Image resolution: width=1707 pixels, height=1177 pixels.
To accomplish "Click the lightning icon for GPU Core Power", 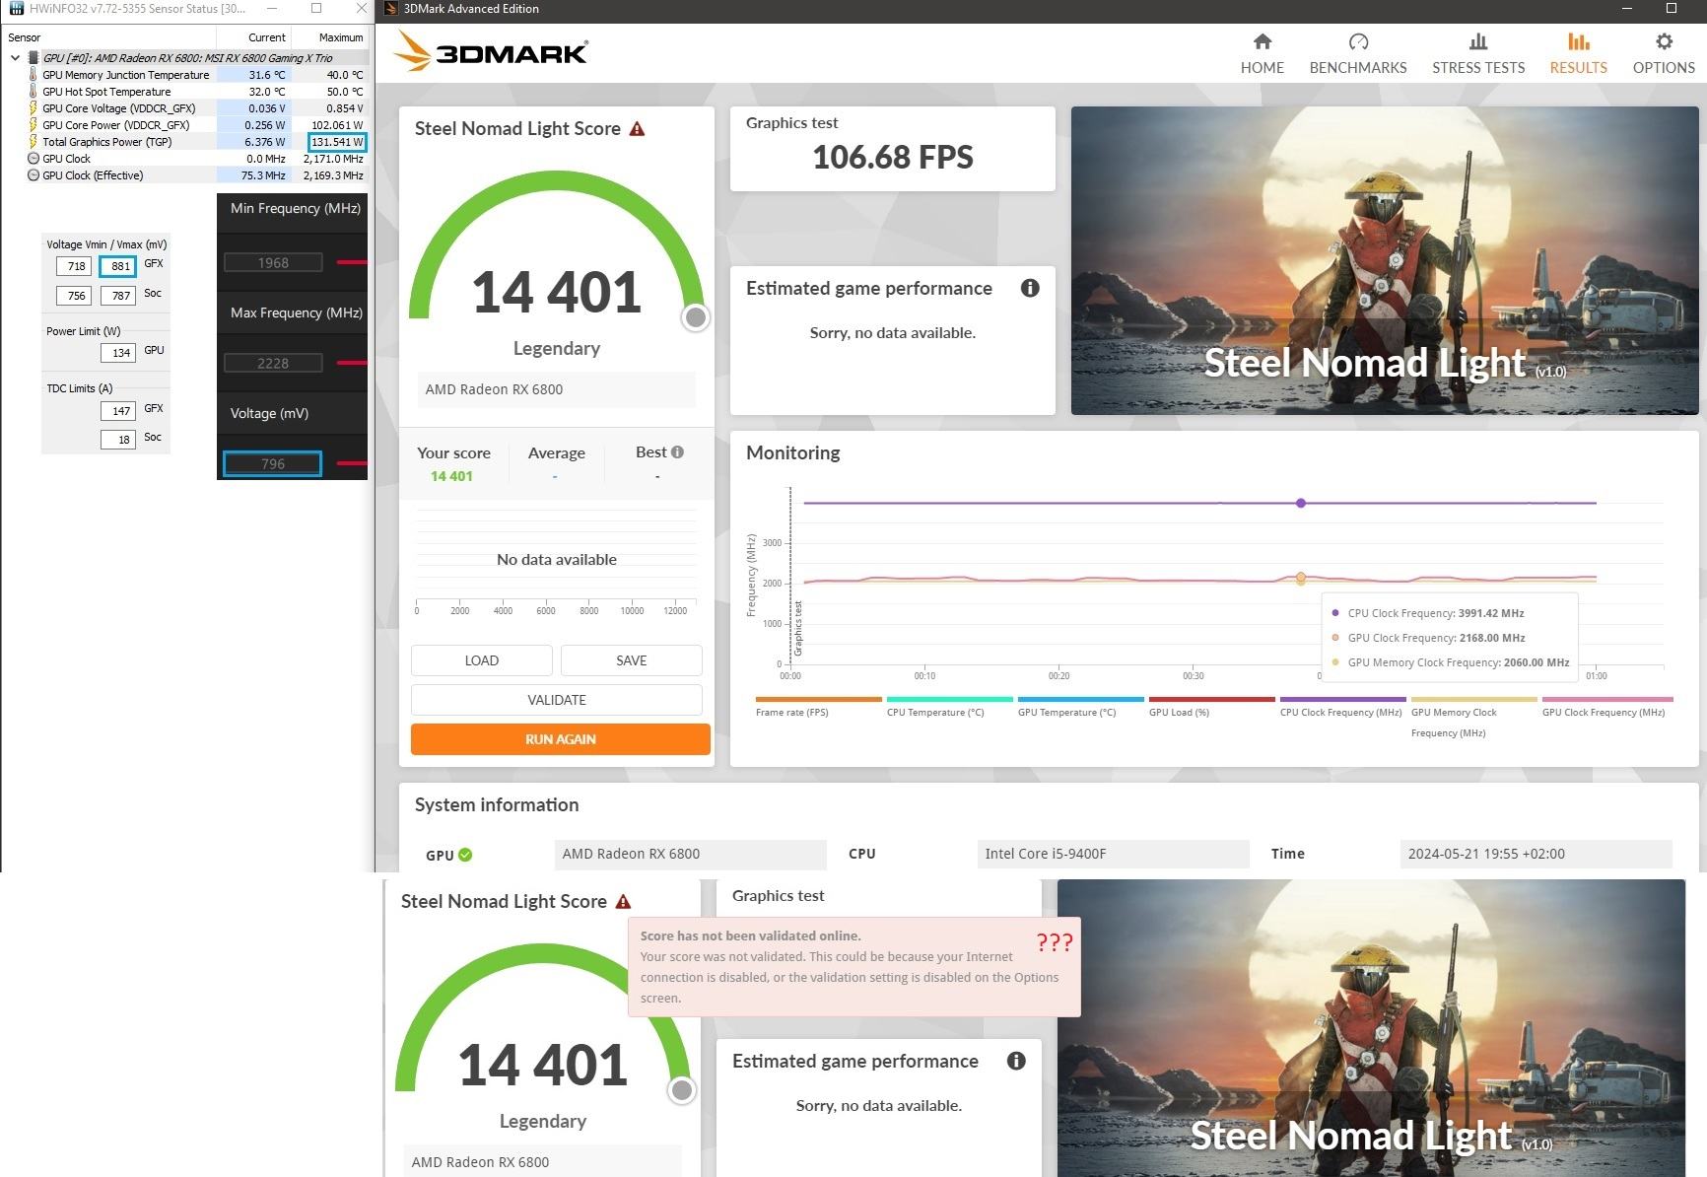I will pyautogui.click(x=33, y=125).
